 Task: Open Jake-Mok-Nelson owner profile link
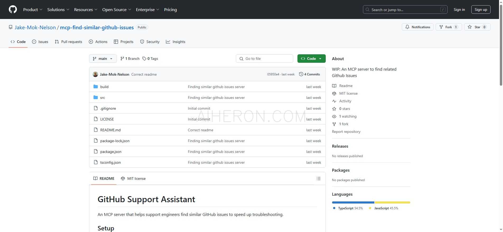pos(35,27)
